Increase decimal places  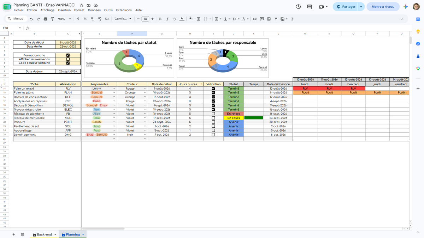click(99, 19)
